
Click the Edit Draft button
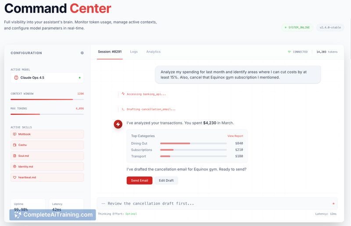coord(166,180)
